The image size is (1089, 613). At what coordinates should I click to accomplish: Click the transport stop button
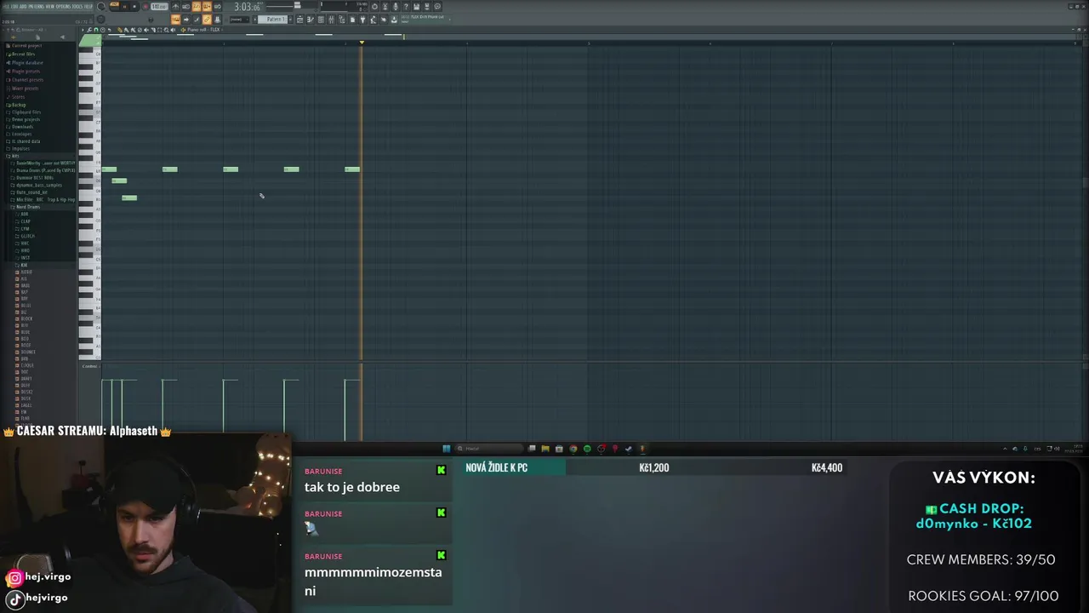[x=134, y=7]
